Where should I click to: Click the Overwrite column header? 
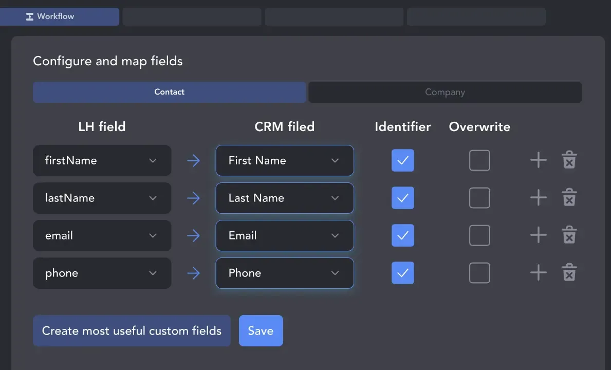pos(479,126)
